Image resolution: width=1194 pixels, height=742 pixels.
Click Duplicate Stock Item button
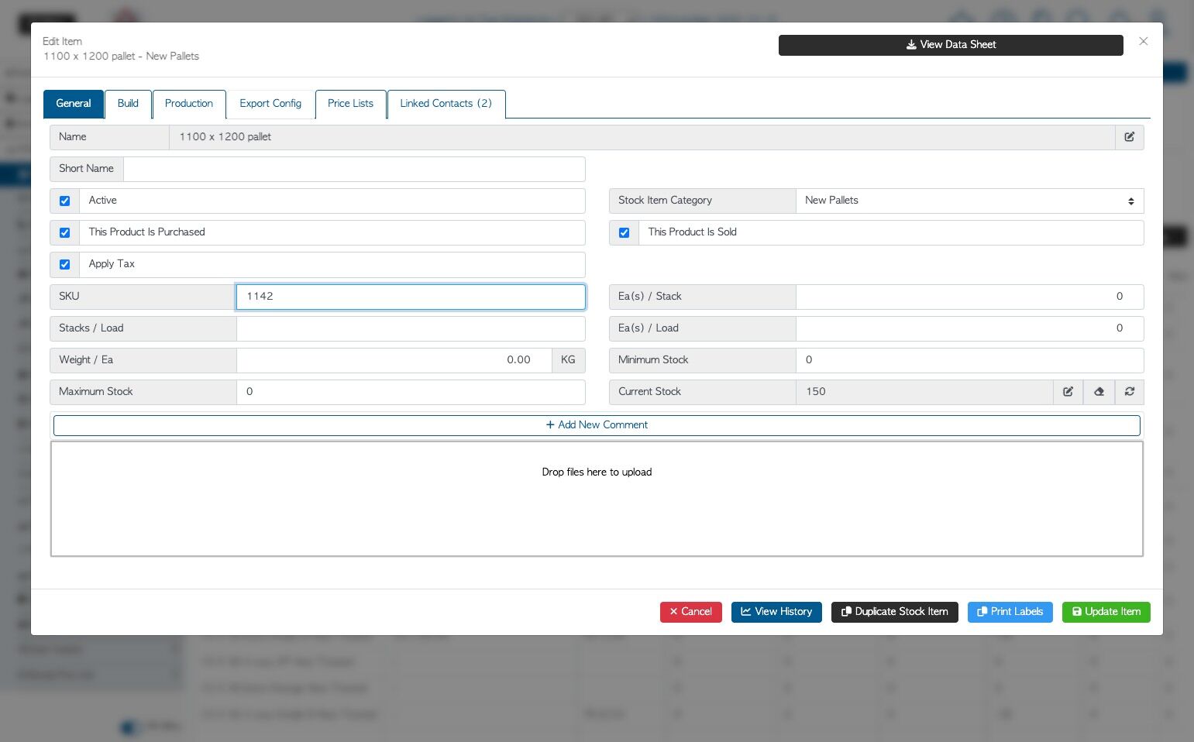895,612
